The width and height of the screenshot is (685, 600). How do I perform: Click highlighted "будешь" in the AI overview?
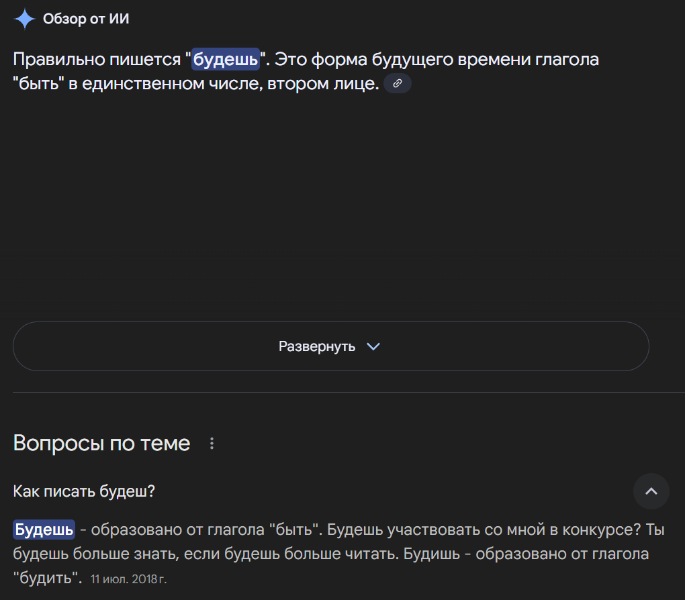[x=226, y=60]
